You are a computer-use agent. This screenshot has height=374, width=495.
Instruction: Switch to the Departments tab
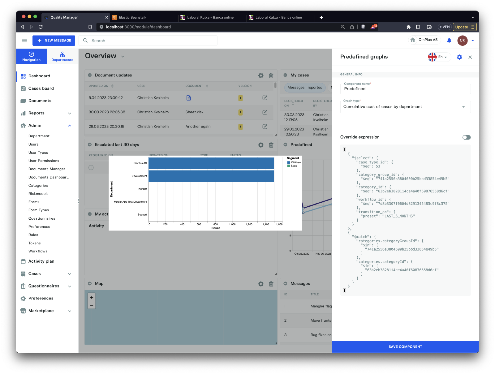62,56
